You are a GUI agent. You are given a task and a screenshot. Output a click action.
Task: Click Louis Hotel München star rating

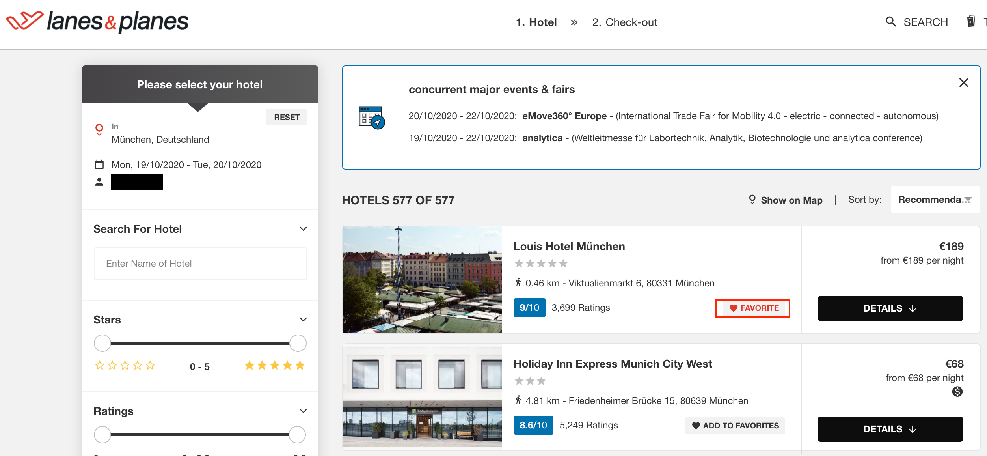541,264
